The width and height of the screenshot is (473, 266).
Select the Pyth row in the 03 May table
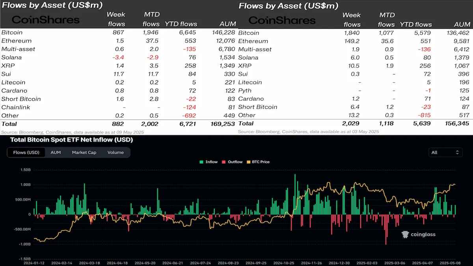click(246, 91)
